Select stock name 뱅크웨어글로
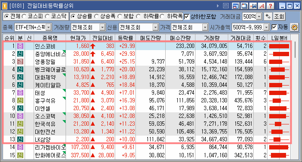 pos(50,70)
